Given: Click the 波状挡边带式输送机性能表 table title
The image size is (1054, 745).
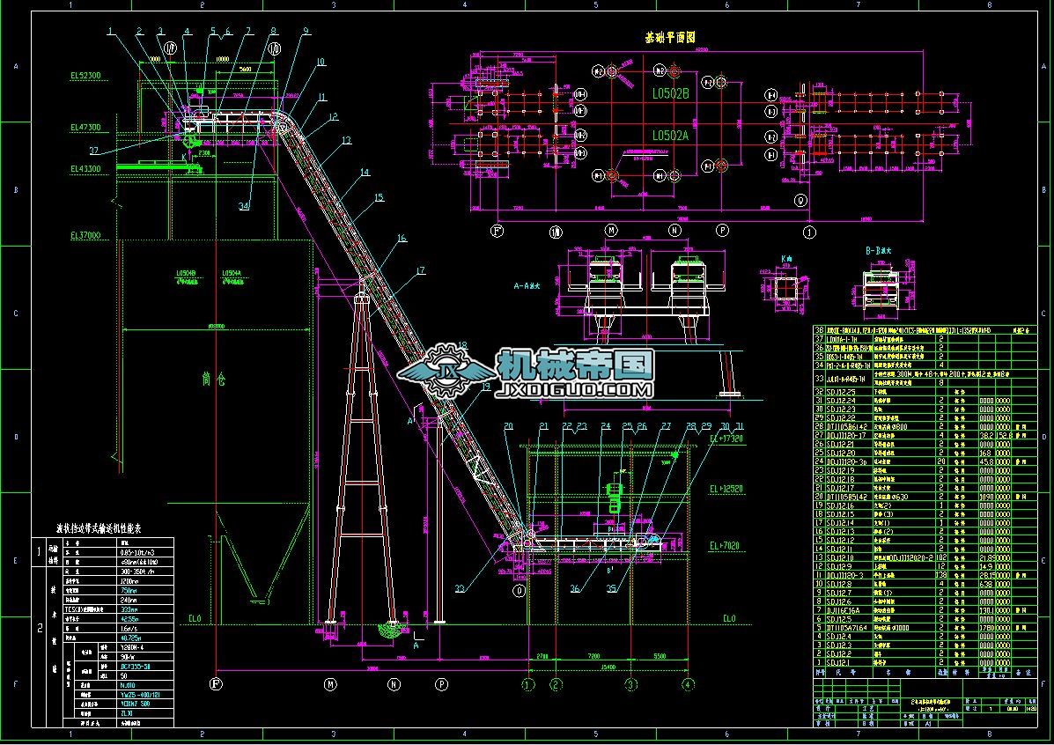Looking at the screenshot, I should tap(98, 528).
